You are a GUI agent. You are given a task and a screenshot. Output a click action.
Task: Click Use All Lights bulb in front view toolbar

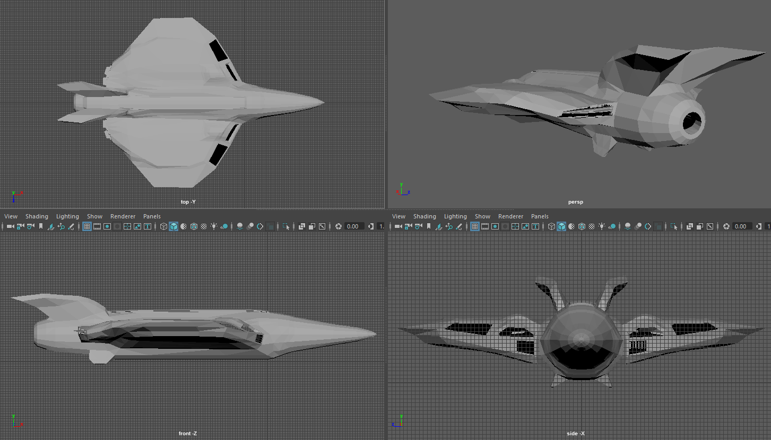click(214, 226)
